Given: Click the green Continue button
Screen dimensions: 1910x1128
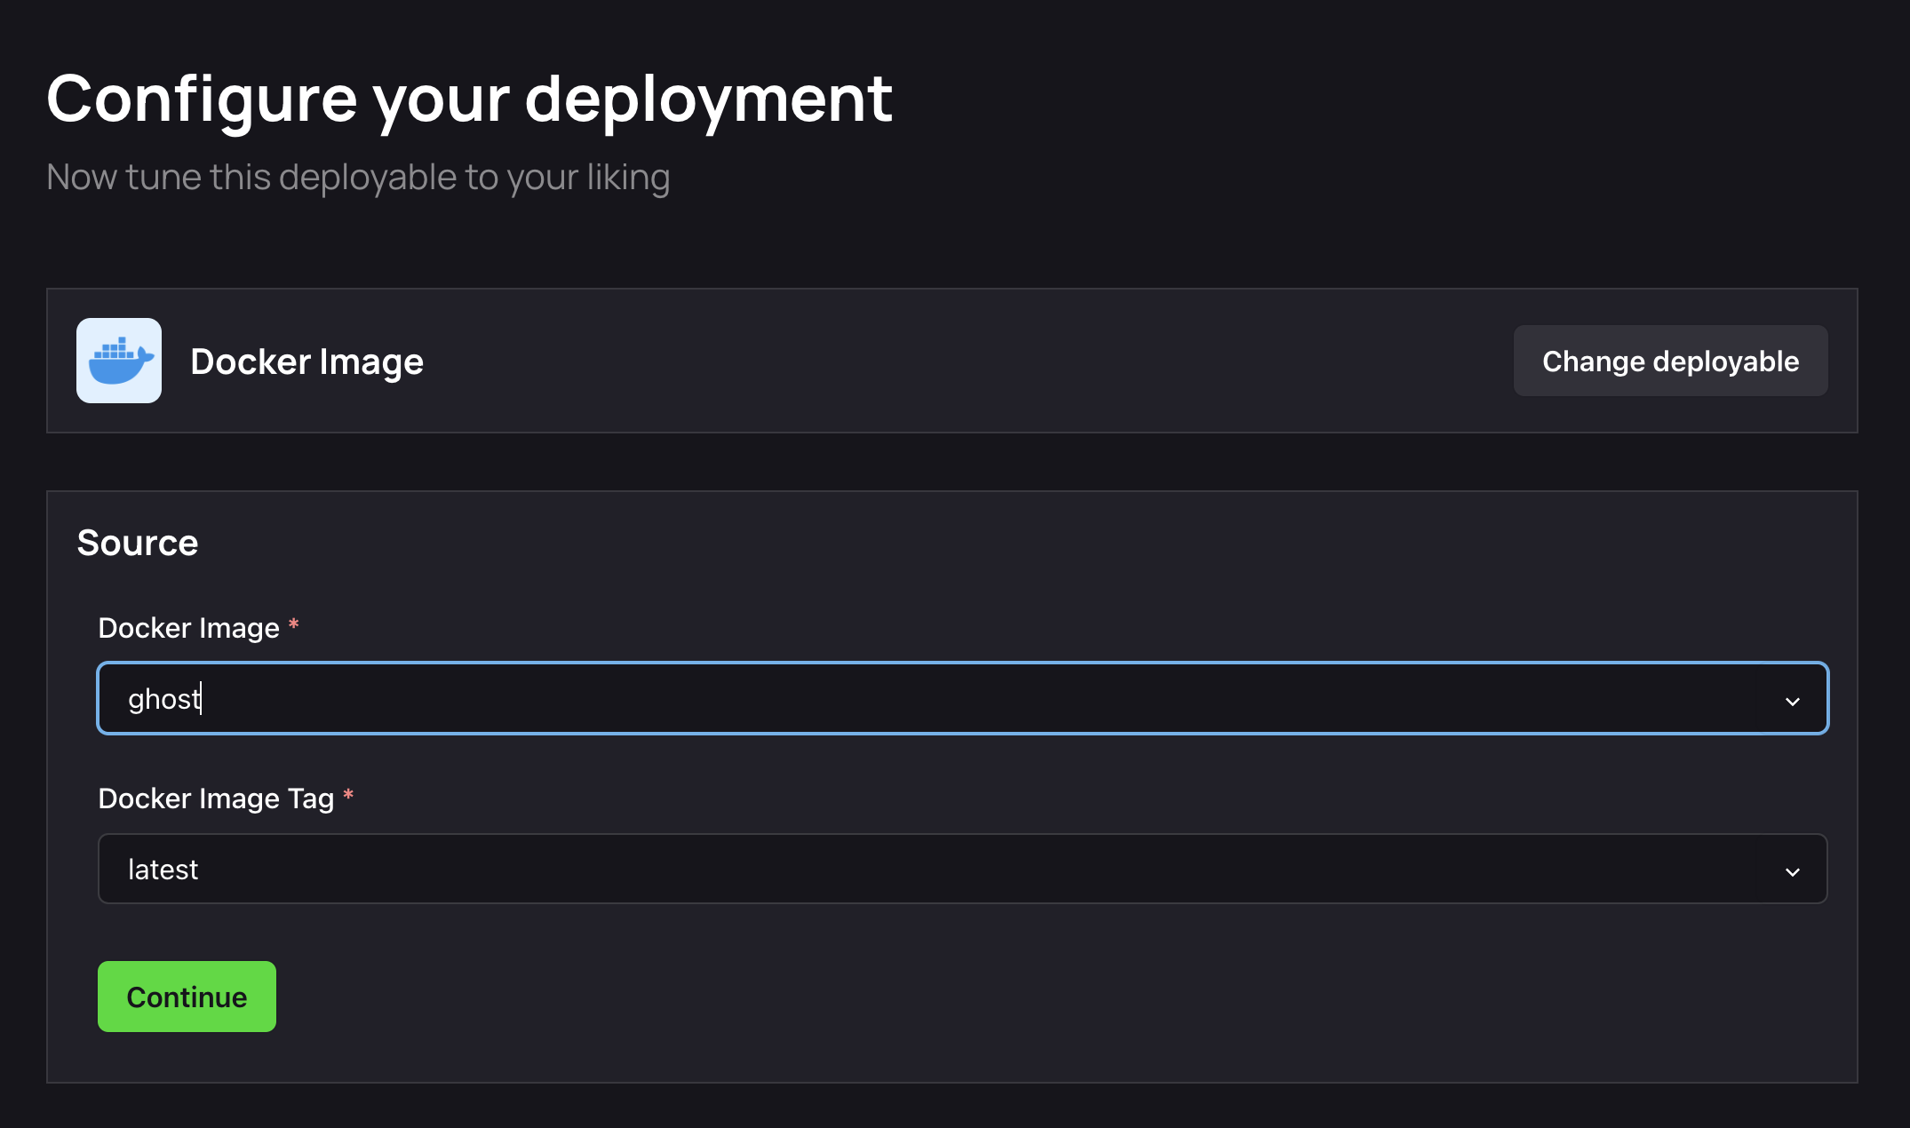Looking at the screenshot, I should coord(187,997).
